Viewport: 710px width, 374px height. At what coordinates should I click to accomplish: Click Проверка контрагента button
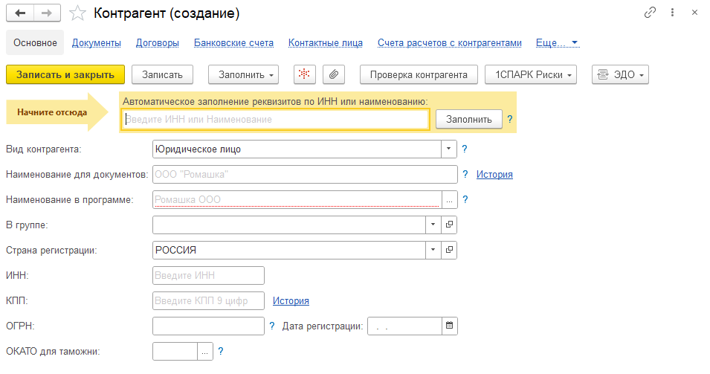[x=419, y=74]
